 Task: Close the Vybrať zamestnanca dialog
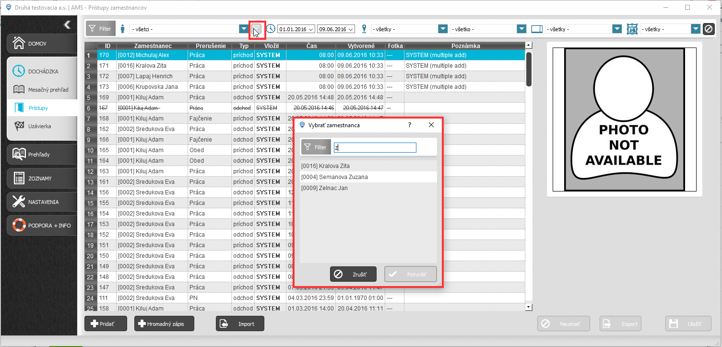[431, 125]
